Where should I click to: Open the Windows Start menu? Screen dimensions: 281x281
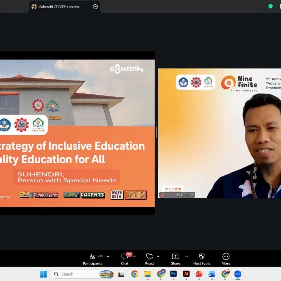tap(43, 274)
